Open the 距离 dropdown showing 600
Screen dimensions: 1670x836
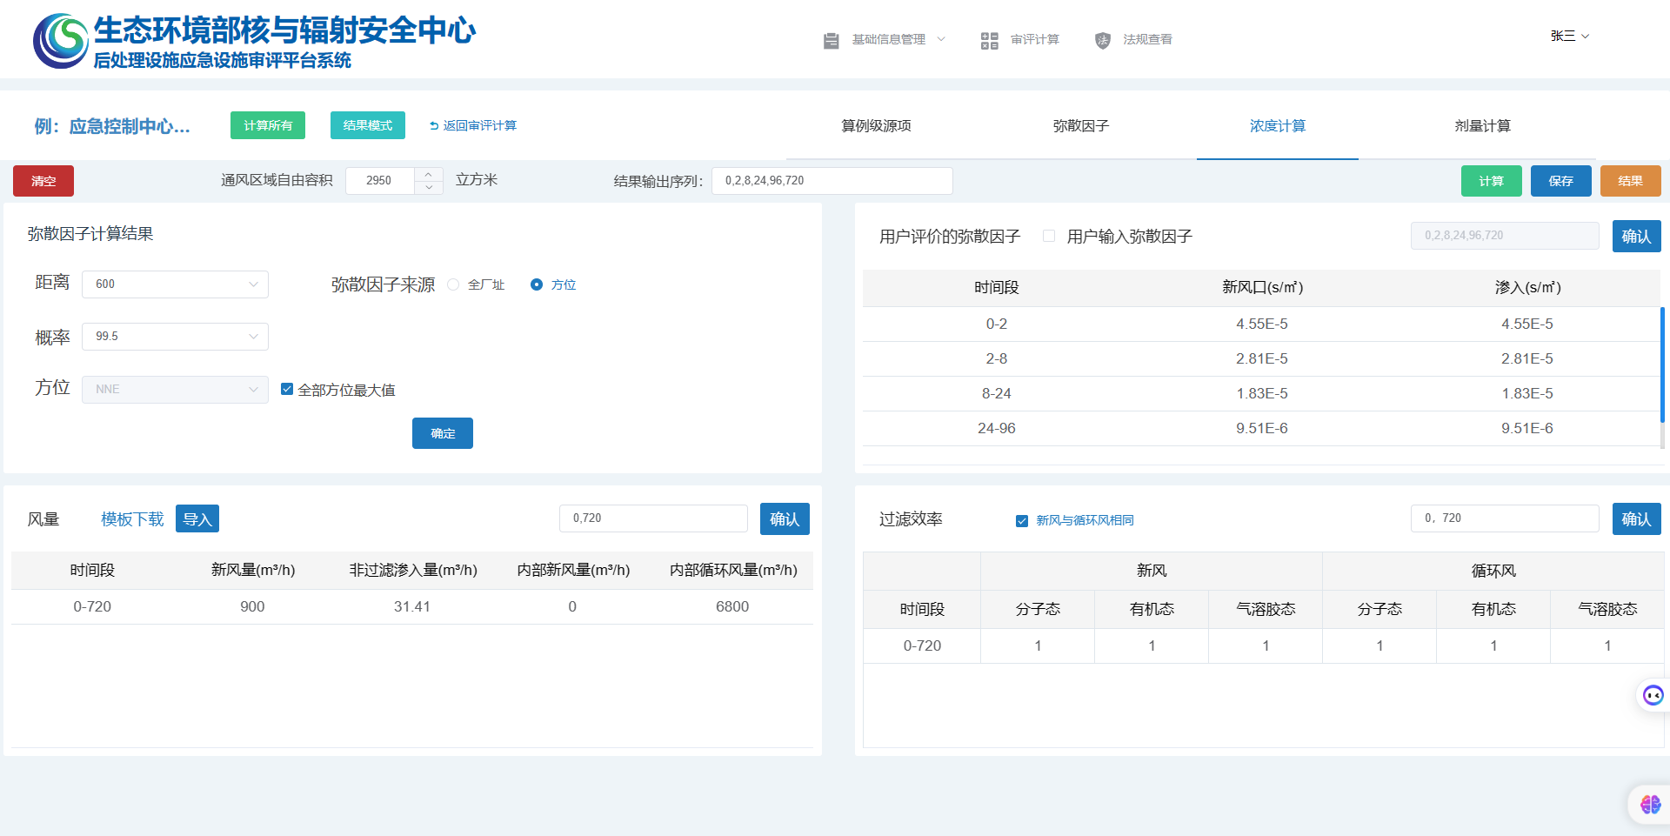click(175, 284)
